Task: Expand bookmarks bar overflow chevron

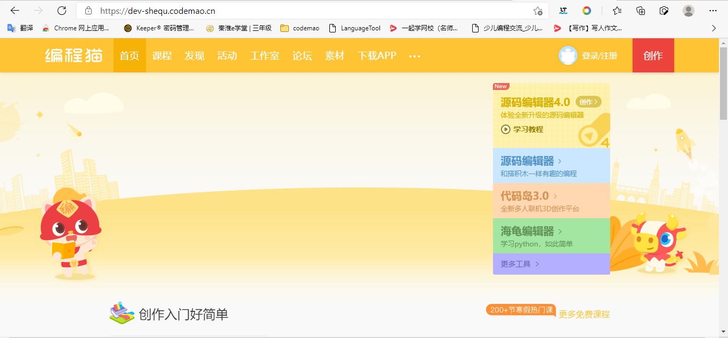Action: pyautogui.click(x=714, y=28)
